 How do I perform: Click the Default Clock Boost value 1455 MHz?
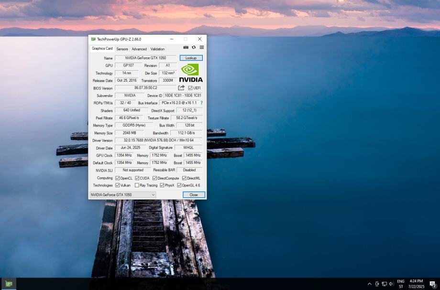(193, 163)
